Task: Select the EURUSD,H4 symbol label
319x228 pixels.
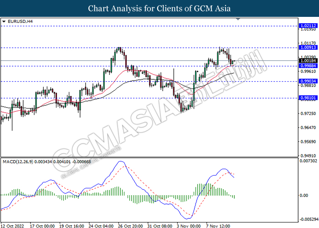Action: point(20,21)
